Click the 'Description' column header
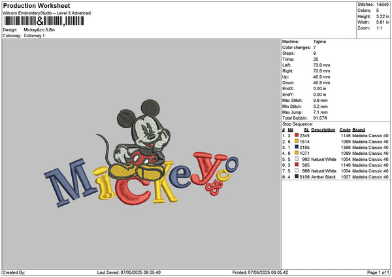Viewport: 392px width, 277px height. [323, 130]
